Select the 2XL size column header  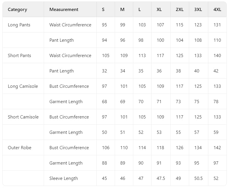[180, 10]
